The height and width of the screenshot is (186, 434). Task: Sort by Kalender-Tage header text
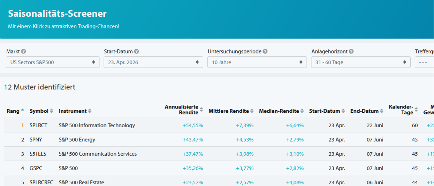[x=401, y=110]
